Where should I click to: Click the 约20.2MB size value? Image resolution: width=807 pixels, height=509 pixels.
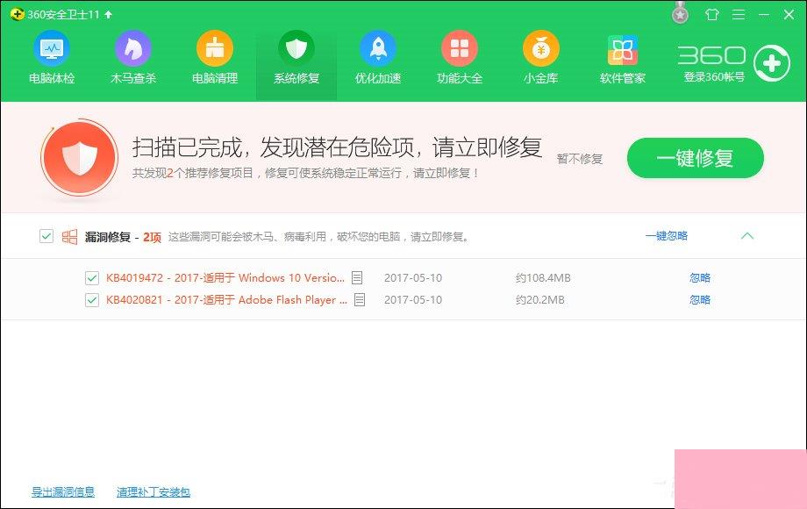pos(539,299)
